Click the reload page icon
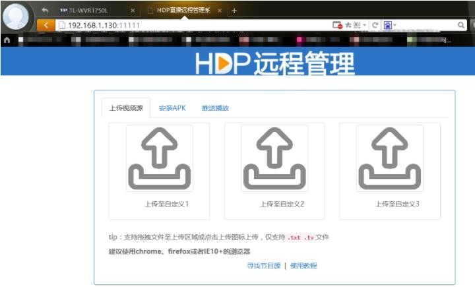The image size is (475, 287). click(375, 25)
